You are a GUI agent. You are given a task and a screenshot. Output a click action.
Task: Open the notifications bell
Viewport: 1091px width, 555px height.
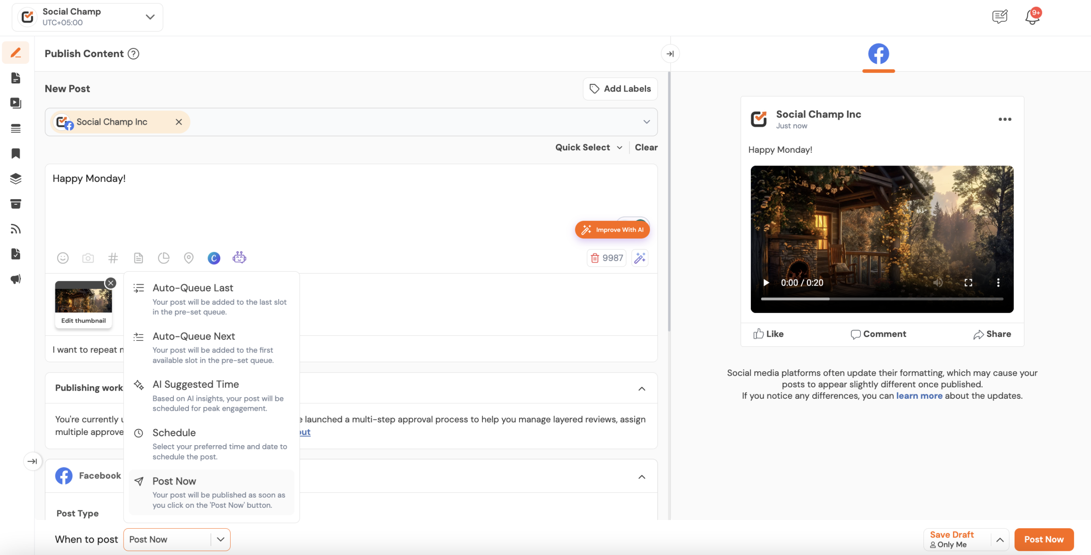click(1032, 17)
